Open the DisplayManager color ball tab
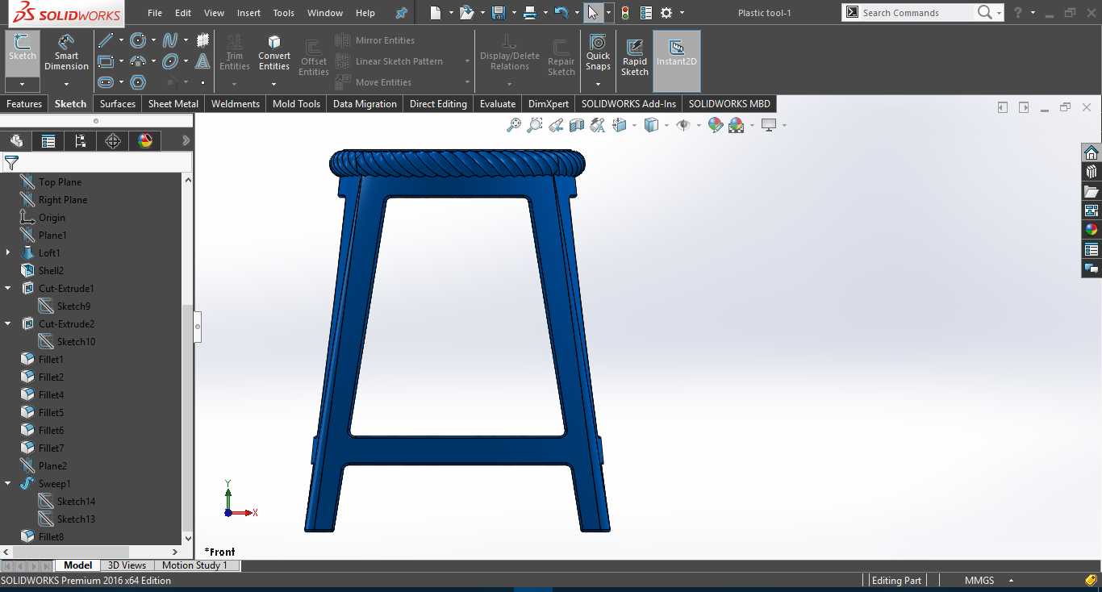Image resolution: width=1102 pixels, height=592 pixels. coord(145,141)
